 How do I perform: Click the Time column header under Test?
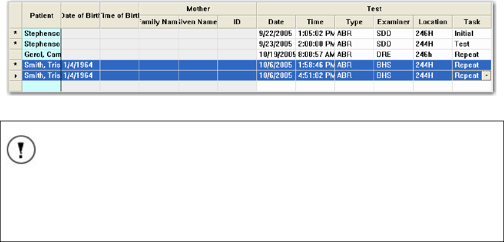pyautogui.click(x=315, y=22)
